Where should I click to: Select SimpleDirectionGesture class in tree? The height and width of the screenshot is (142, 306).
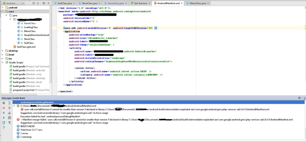pos(36,35)
